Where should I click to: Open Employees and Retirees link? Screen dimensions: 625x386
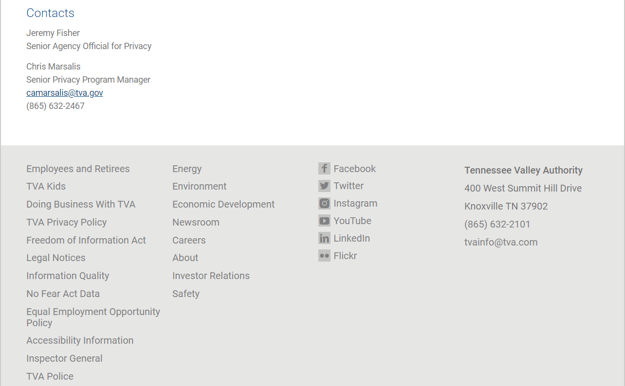[78, 169]
